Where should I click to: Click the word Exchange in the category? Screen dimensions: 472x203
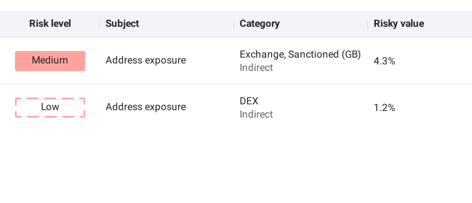point(262,54)
